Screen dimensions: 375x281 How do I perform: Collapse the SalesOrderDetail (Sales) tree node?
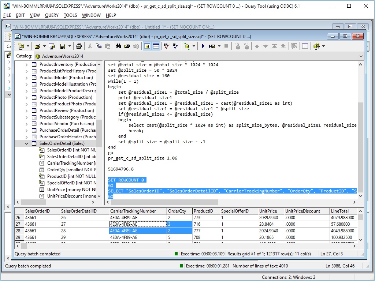26,143
